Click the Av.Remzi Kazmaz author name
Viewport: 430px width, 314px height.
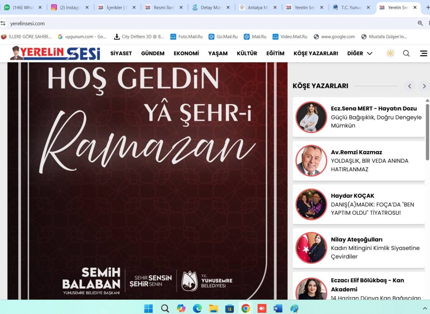coord(356,152)
